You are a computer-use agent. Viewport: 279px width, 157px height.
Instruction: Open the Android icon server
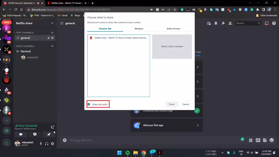(7, 100)
